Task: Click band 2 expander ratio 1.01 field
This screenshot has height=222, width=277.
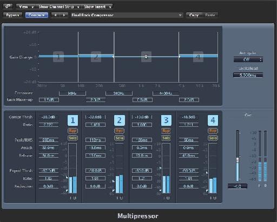Action: tap(95, 178)
